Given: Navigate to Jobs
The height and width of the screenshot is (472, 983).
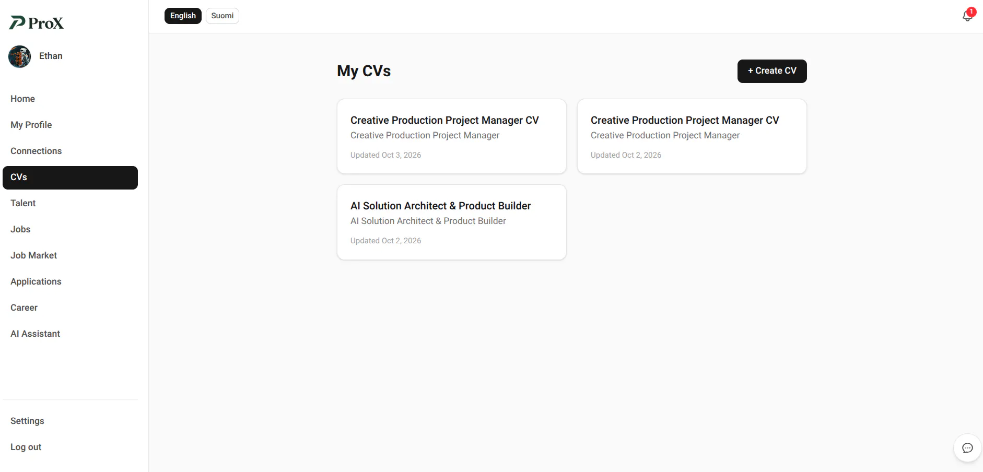Looking at the screenshot, I should 70,229.
